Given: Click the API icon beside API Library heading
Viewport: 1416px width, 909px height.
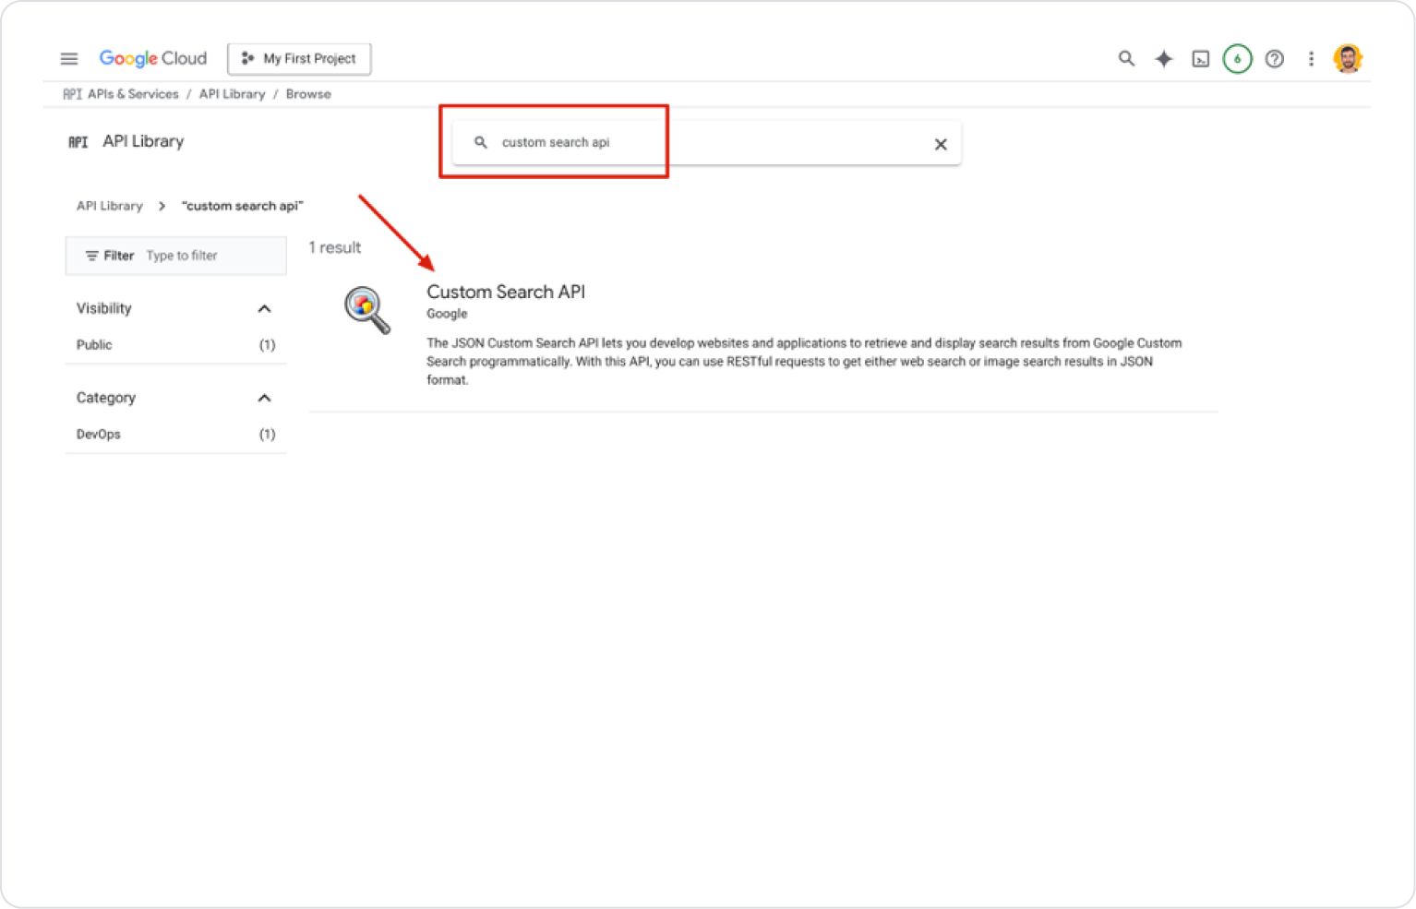Looking at the screenshot, I should pos(78,142).
